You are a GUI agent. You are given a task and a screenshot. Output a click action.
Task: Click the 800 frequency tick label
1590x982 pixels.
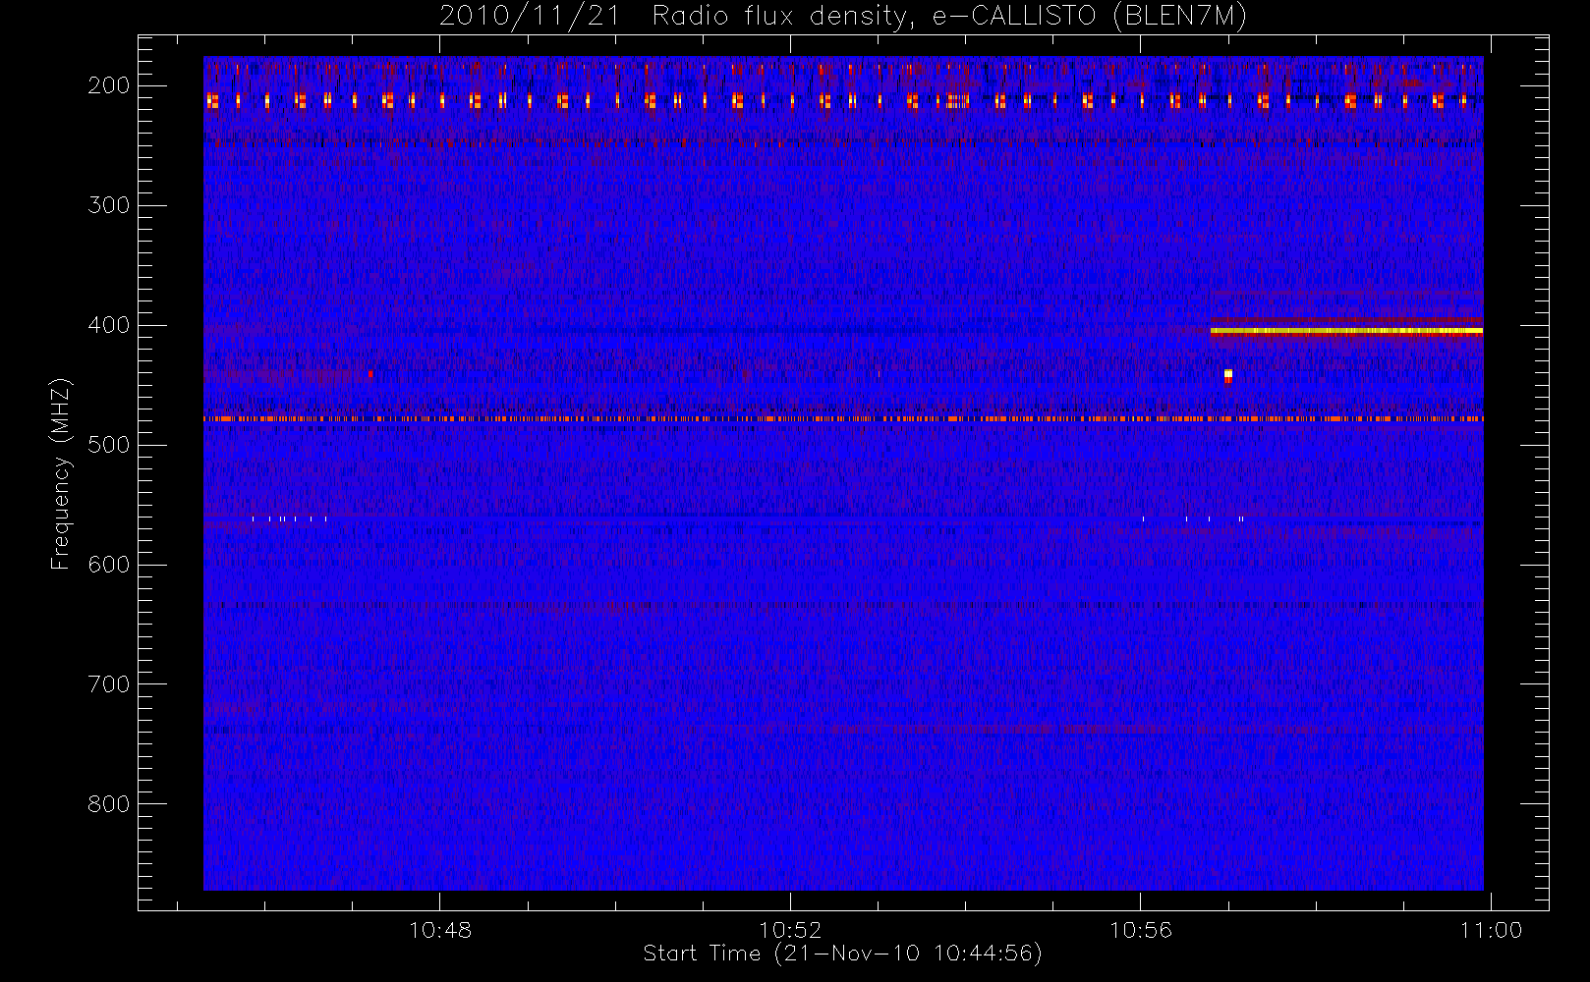(x=108, y=804)
